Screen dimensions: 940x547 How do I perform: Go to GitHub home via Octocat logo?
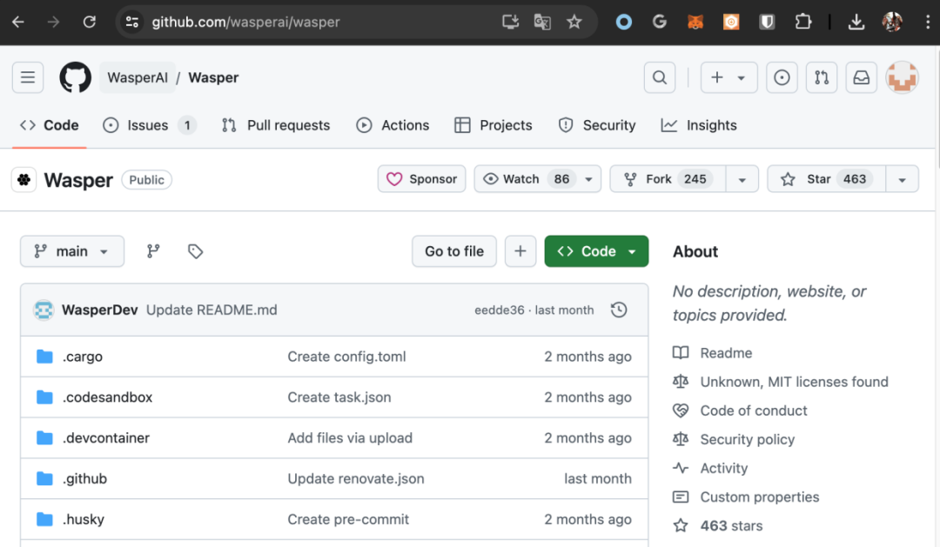tap(75, 77)
